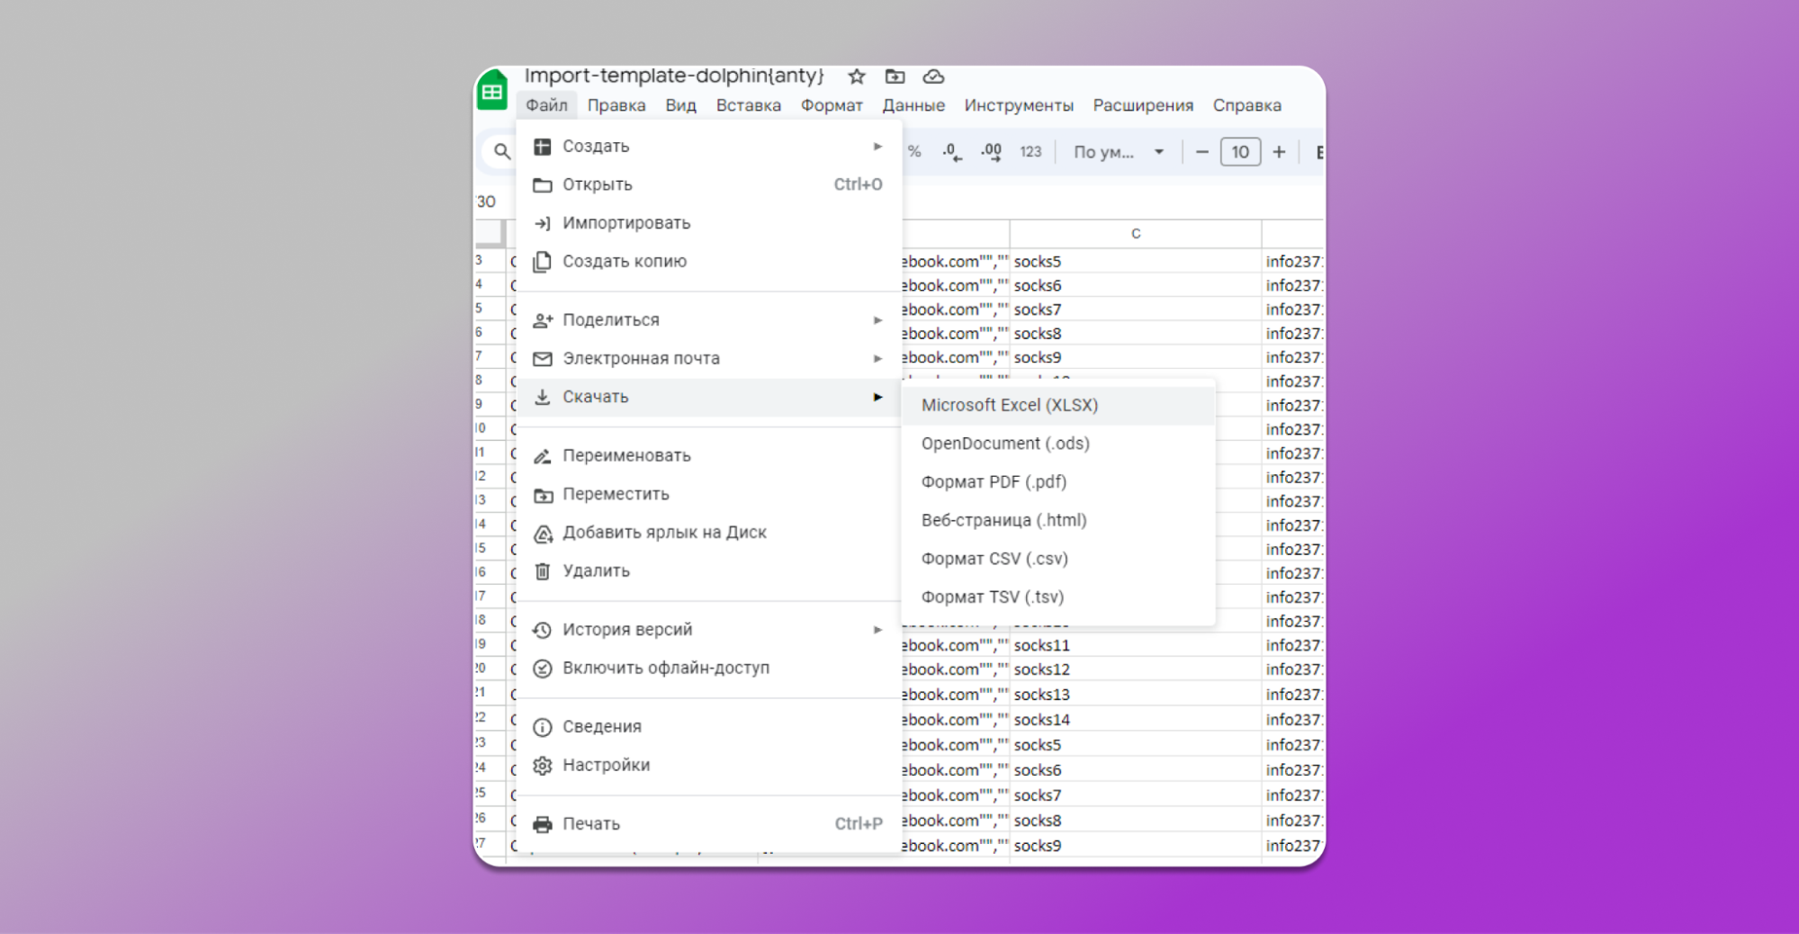This screenshot has height=934, width=1799.
Task: Click decrease decimal places icon
Action: pyautogui.click(x=952, y=152)
